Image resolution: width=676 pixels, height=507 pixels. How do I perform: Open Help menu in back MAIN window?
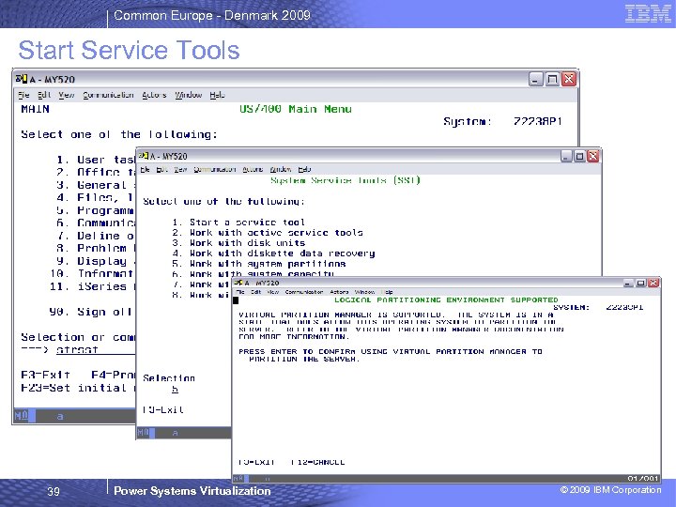coord(217,95)
